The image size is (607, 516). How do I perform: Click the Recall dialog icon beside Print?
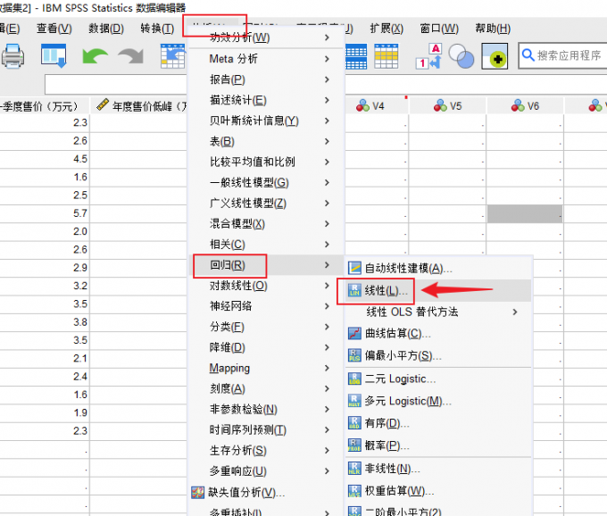click(x=54, y=56)
